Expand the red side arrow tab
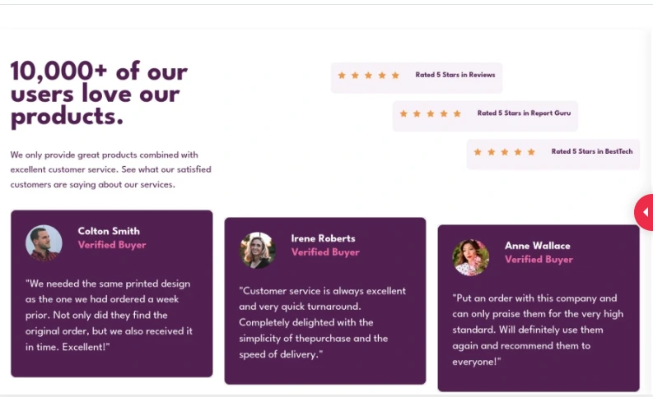The height and width of the screenshot is (397, 653). [644, 212]
